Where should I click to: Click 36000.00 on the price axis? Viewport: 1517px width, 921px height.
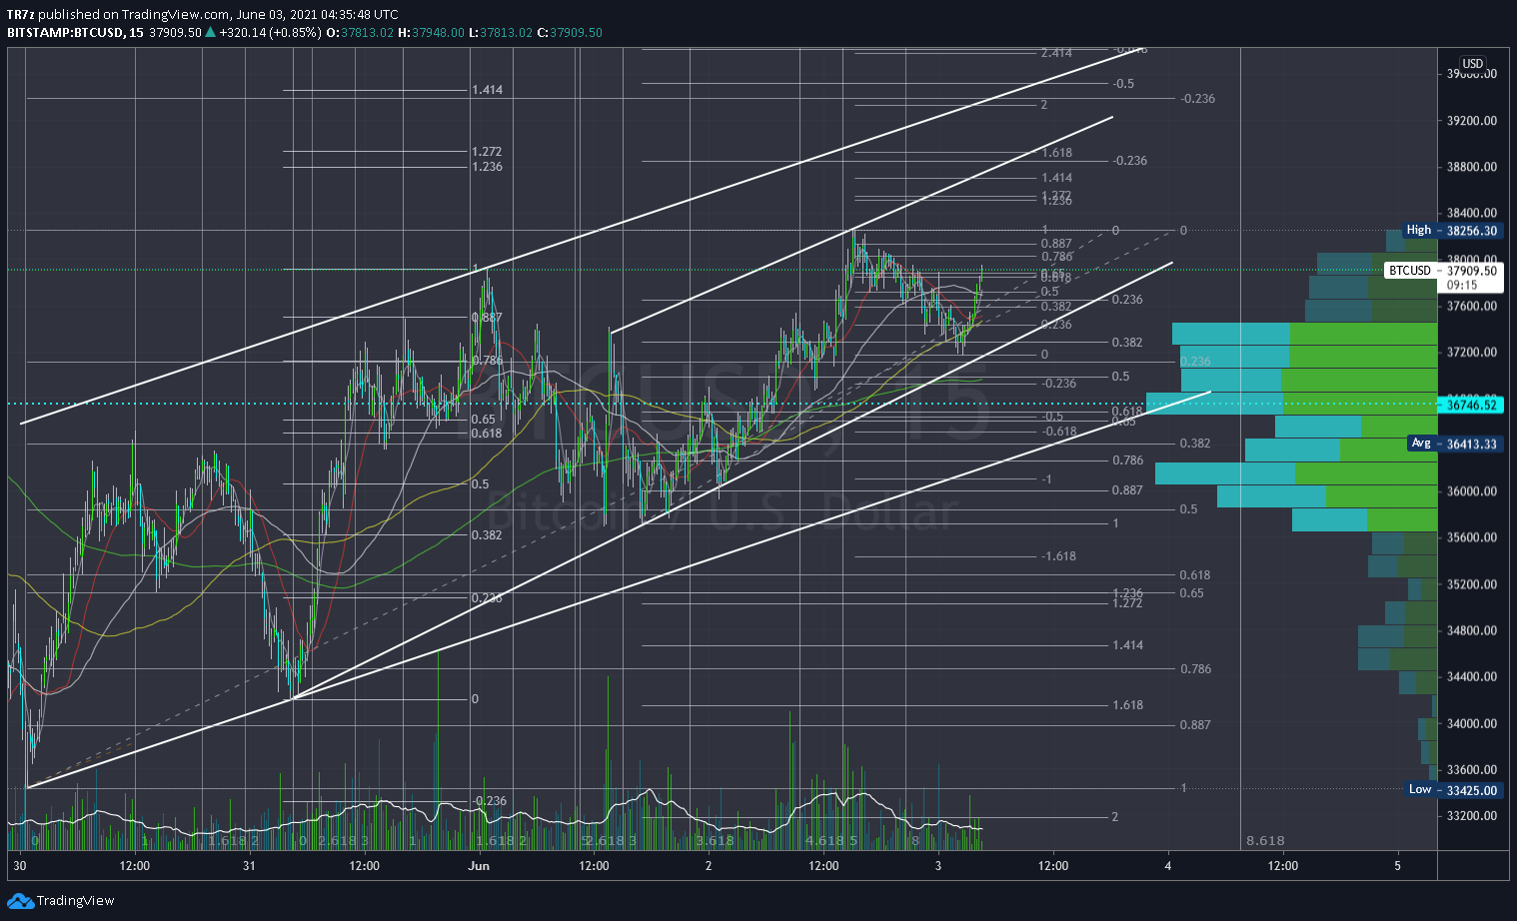(x=1472, y=491)
